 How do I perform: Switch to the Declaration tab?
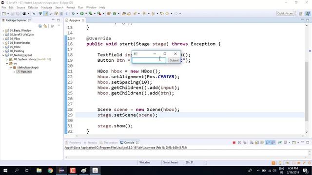tap(109, 142)
